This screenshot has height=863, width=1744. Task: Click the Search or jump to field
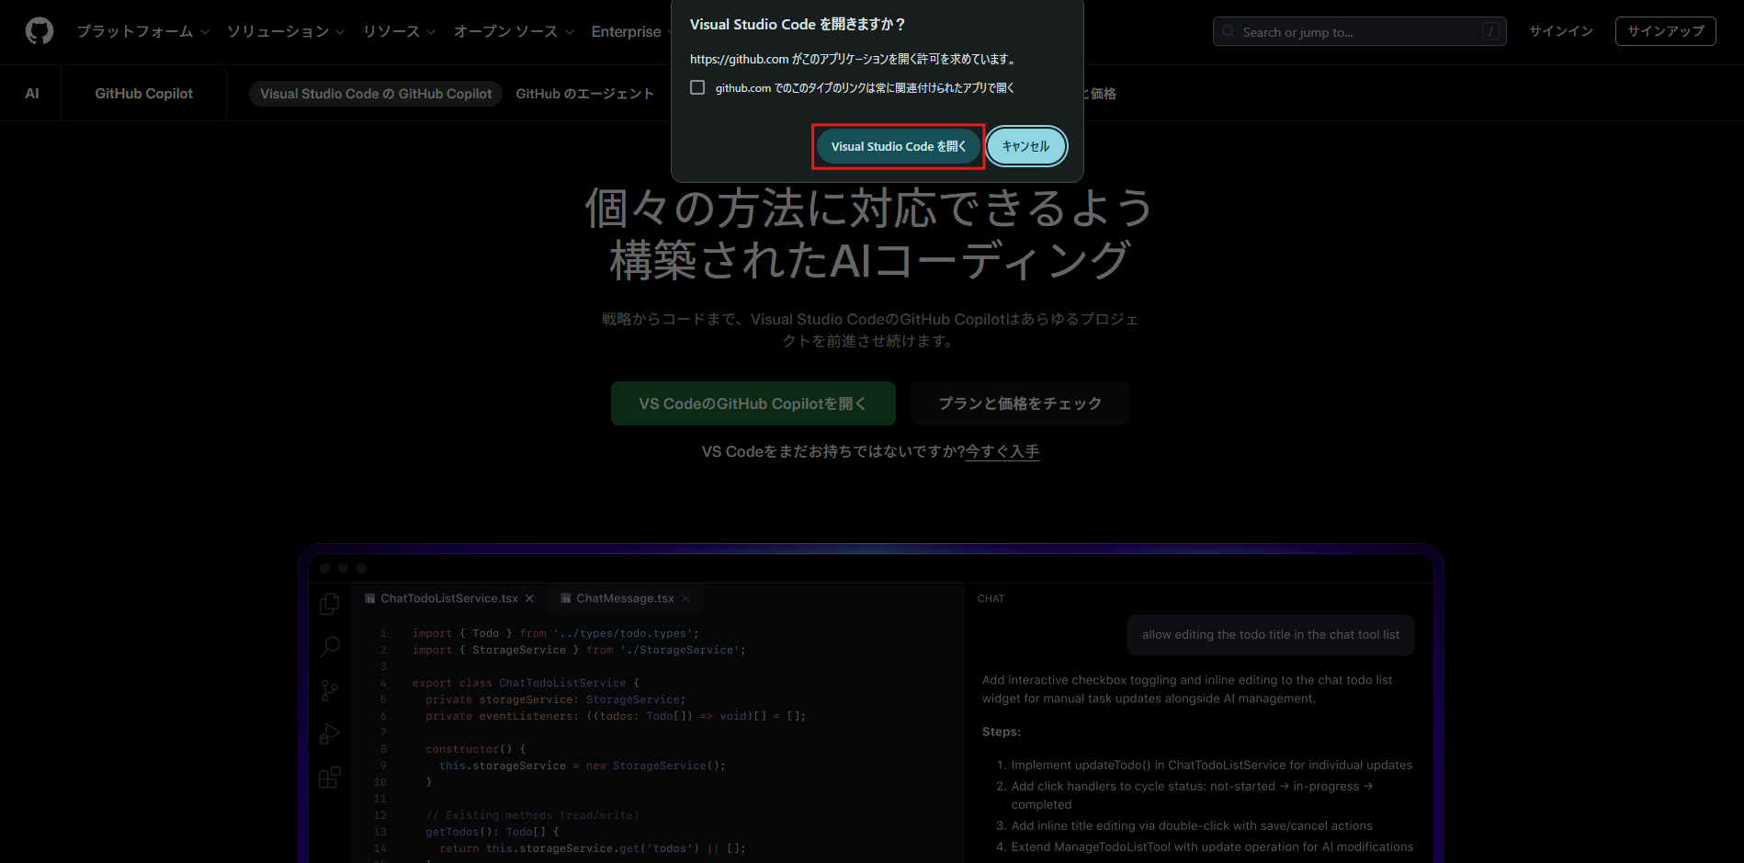pos(1358,31)
